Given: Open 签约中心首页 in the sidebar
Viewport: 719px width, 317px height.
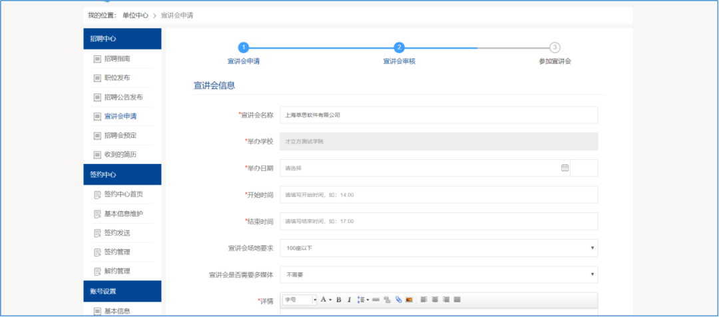Looking at the screenshot, I should [123, 194].
